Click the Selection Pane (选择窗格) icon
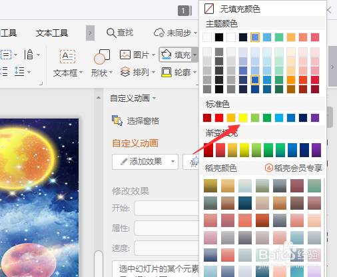 click(x=117, y=121)
